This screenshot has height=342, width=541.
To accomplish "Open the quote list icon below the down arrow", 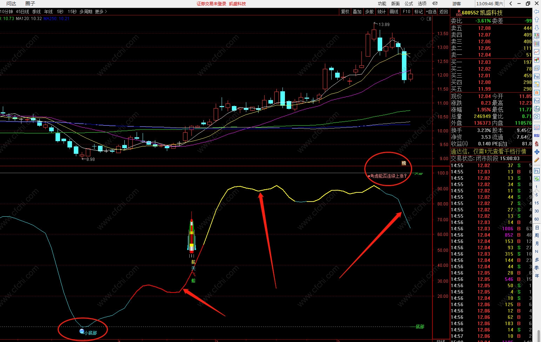I will pyautogui.click(x=536, y=35).
